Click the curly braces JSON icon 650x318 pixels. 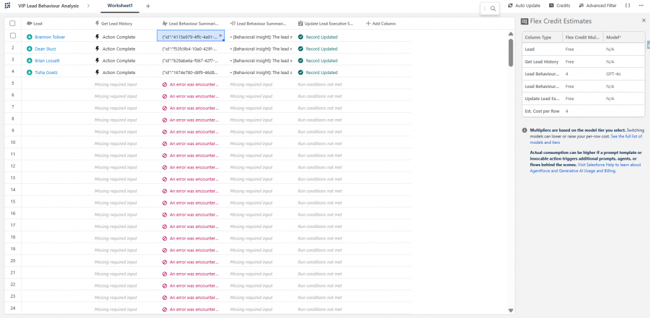[628, 6]
